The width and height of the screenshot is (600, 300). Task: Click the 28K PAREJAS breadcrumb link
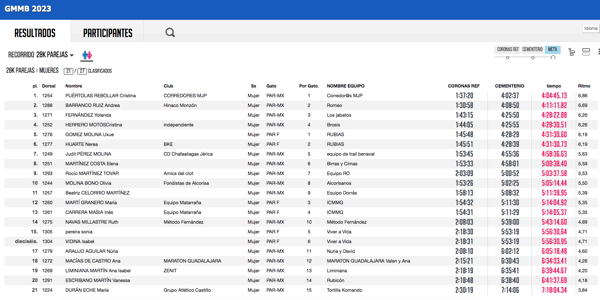click(x=20, y=71)
